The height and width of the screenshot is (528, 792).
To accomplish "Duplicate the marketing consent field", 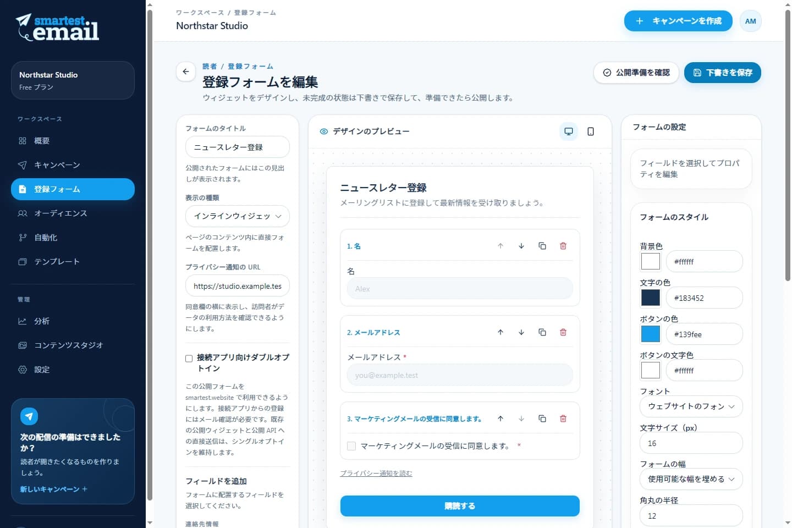I will (542, 419).
